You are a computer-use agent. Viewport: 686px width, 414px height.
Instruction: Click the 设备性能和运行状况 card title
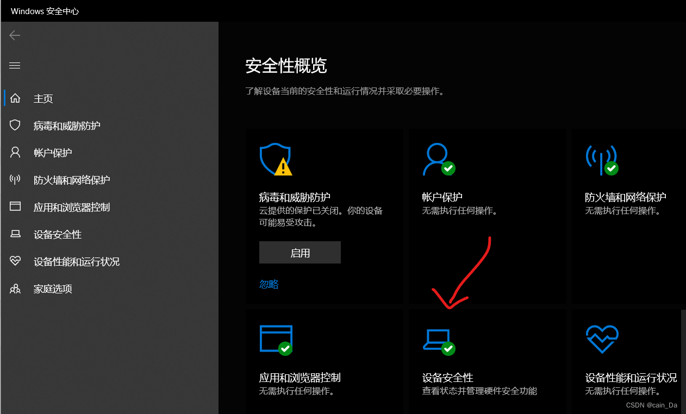tap(631, 378)
